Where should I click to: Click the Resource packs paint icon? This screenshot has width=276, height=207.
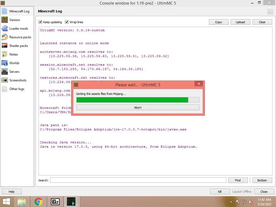tap(4, 37)
